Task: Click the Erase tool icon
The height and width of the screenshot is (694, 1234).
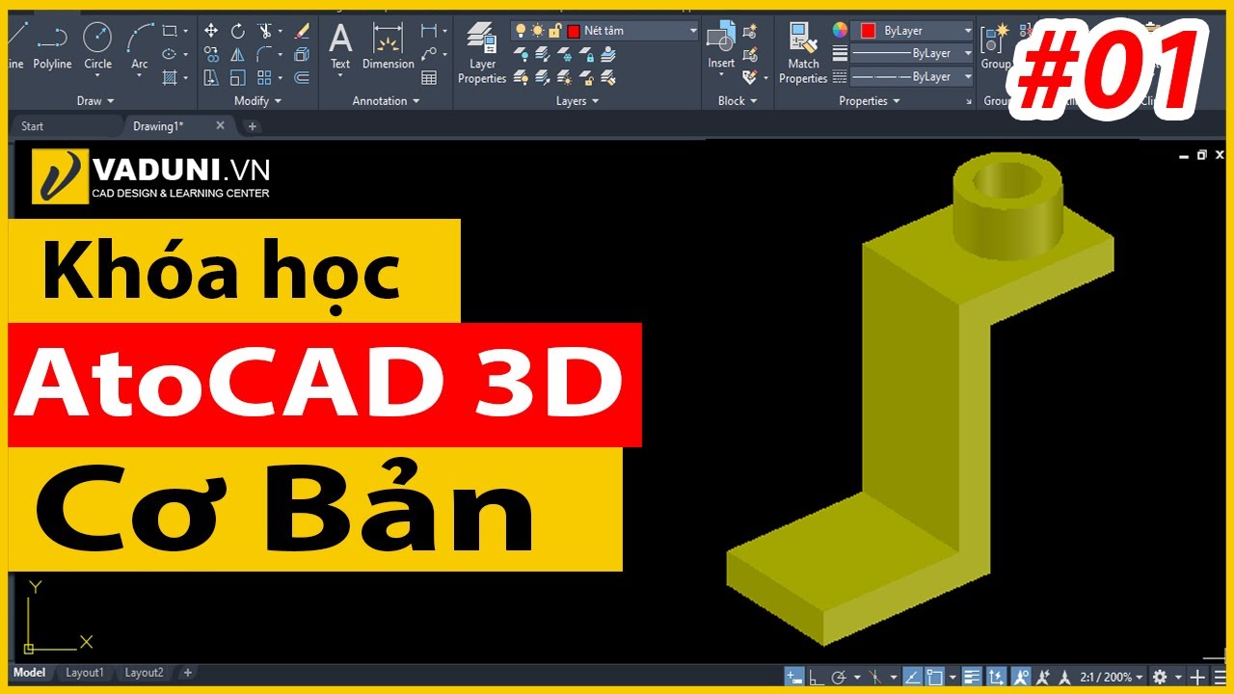Action: pyautogui.click(x=302, y=31)
